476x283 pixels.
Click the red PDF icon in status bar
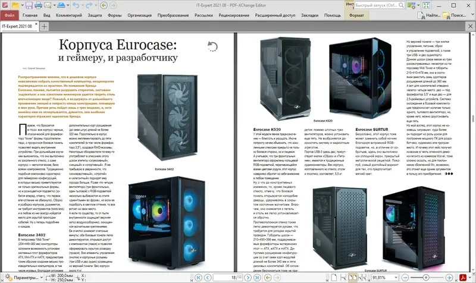click(x=463, y=278)
